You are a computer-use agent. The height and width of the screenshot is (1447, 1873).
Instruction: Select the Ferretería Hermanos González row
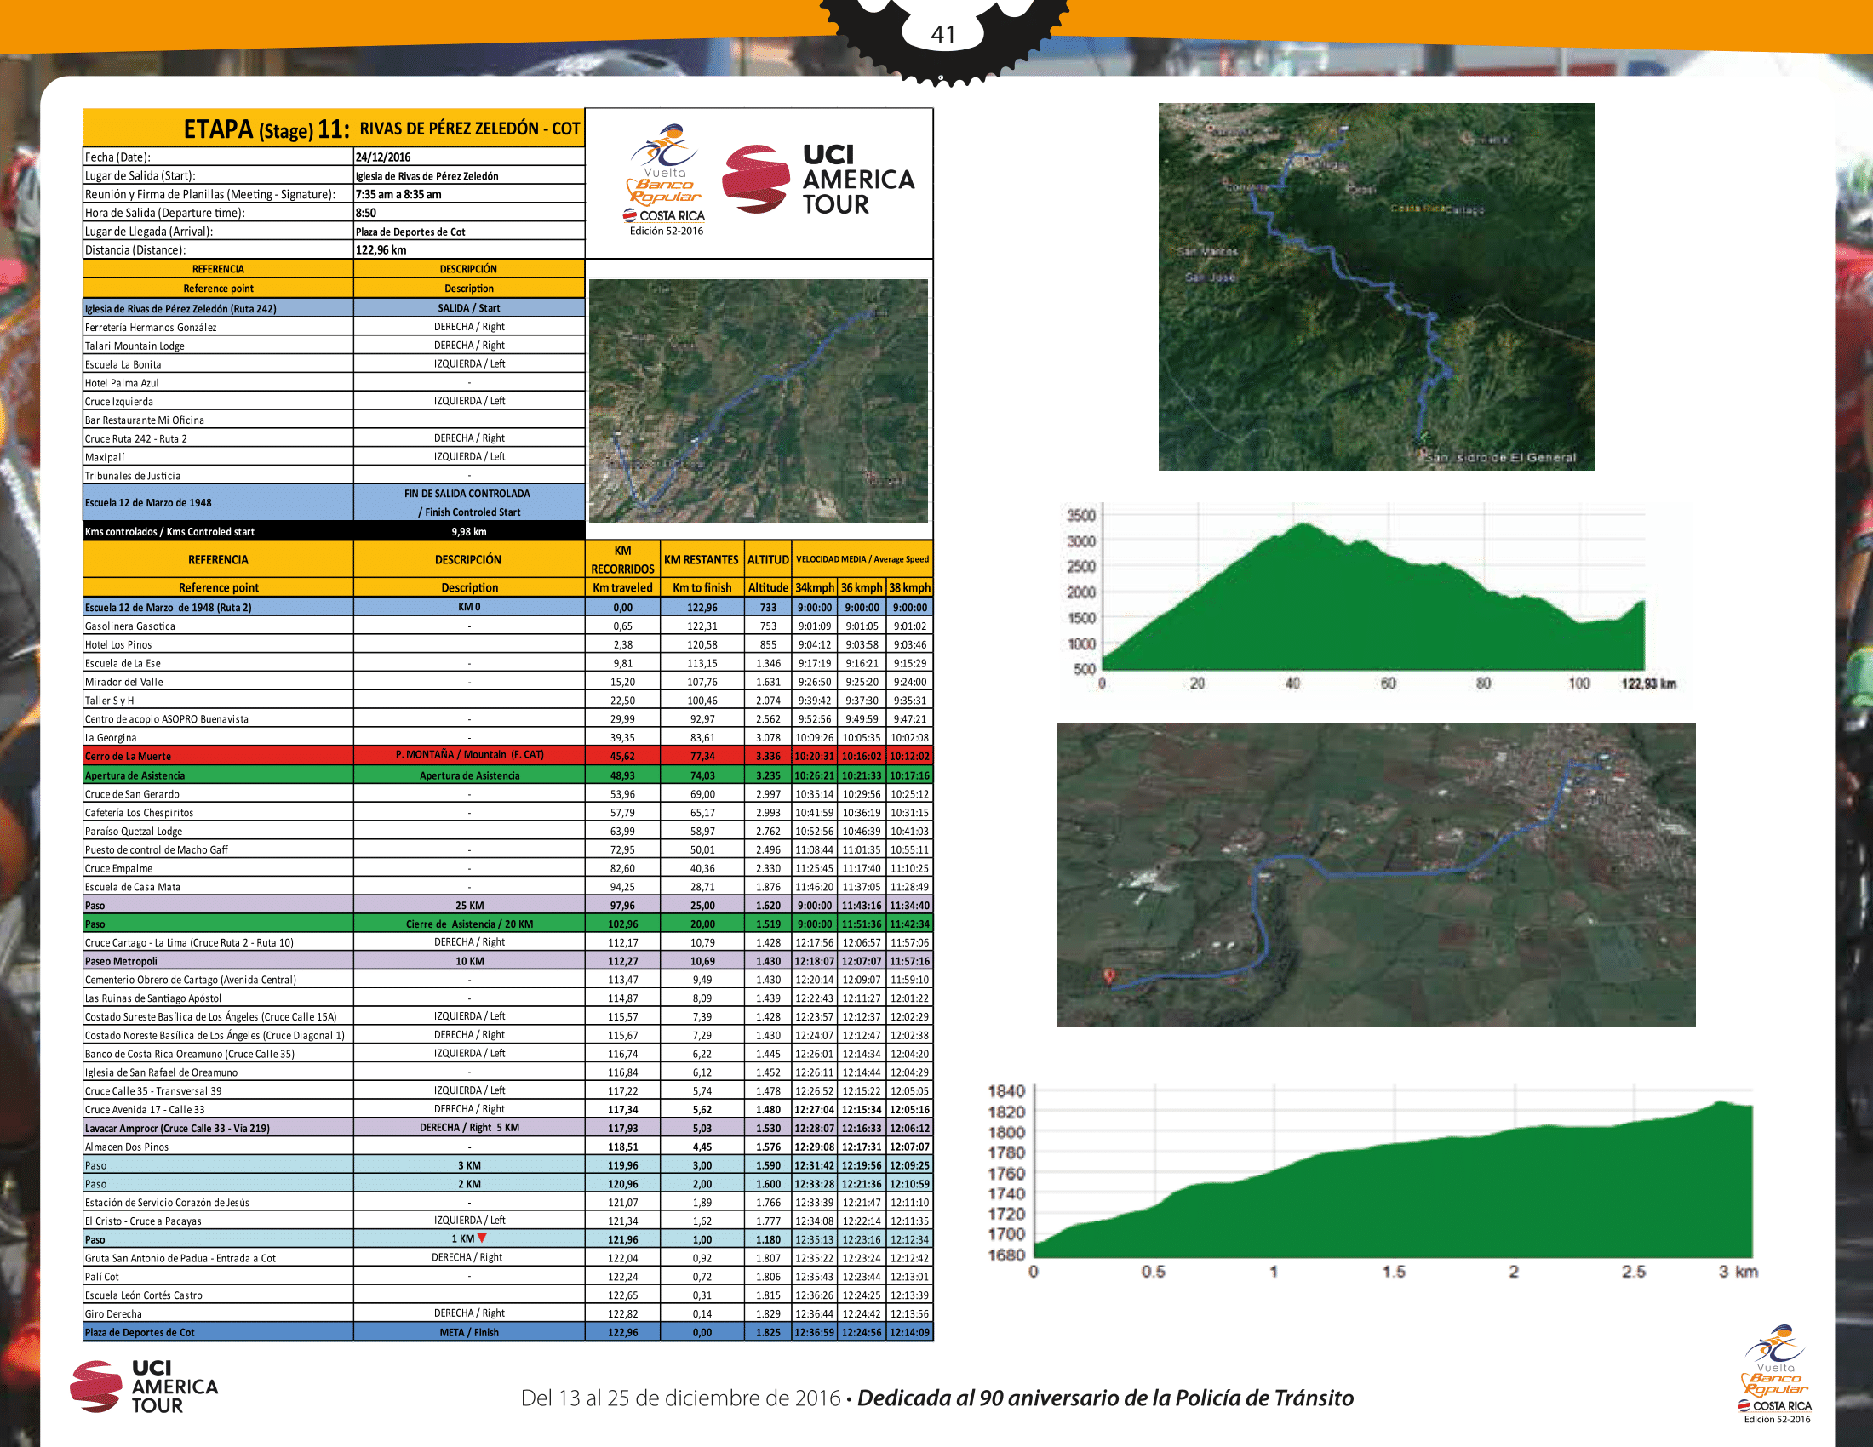pos(334,327)
